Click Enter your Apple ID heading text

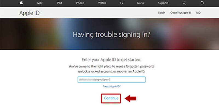[x=111, y=60]
